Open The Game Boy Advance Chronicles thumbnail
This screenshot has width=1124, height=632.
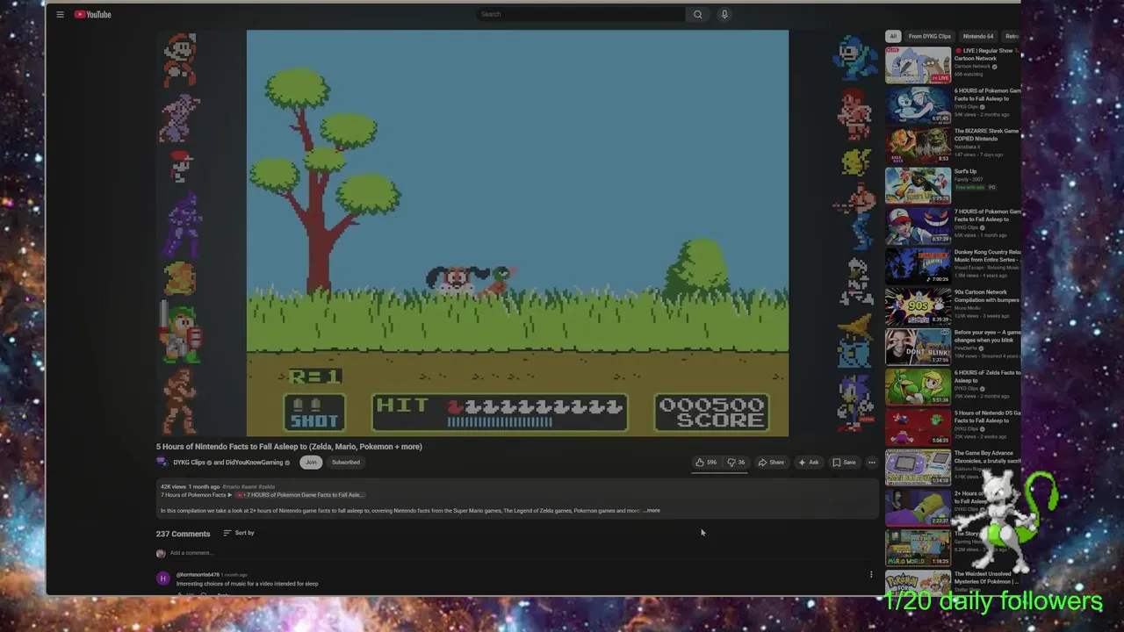[918, 467]
